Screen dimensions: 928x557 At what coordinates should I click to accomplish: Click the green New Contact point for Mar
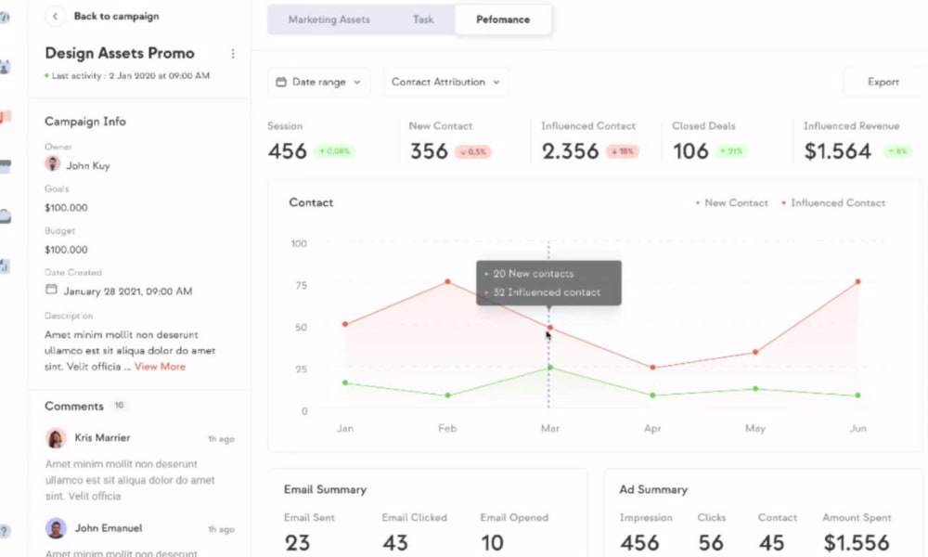(549, 368)
